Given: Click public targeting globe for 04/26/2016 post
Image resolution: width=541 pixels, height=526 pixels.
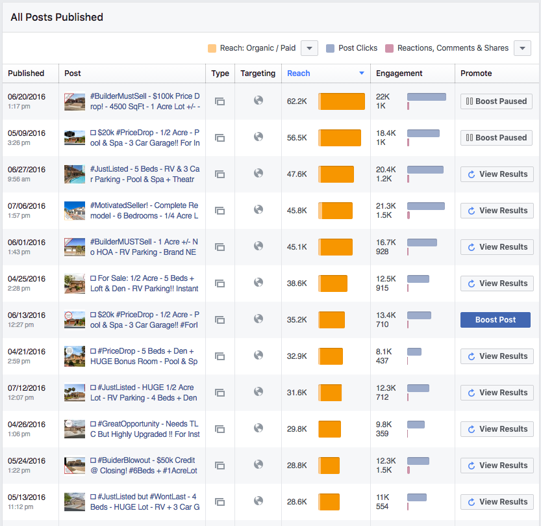Looking at the screenshot, I should pos(258,428).
